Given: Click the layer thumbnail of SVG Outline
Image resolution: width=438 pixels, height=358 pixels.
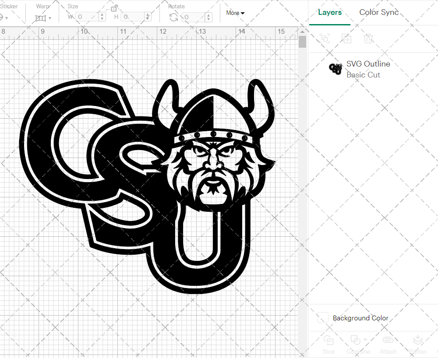Looking at the screenshot, I should tap(335, 69).
